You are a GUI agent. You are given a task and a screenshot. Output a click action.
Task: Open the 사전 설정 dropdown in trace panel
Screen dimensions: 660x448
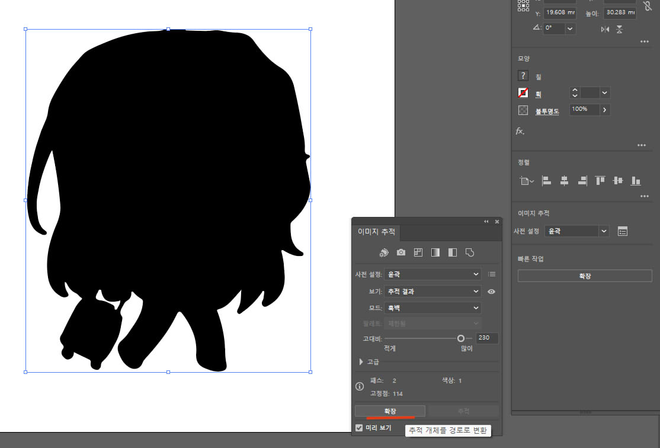point(432,274)
